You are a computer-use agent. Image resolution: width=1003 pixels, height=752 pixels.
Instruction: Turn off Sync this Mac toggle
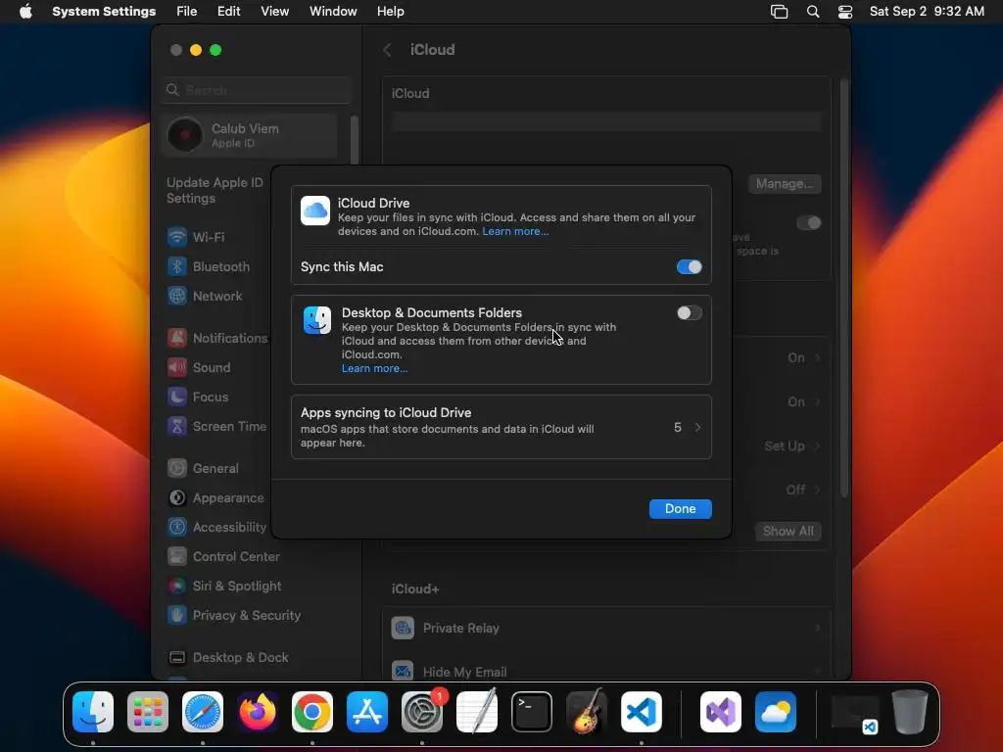[x=689, y=266]
